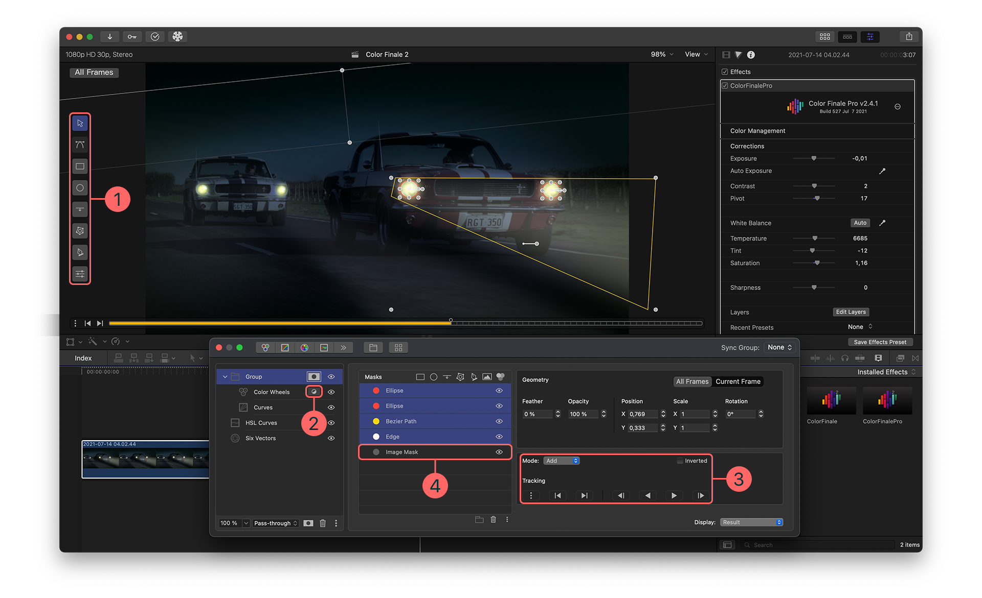Pick the polygon mask tool in viewer toolbar
This screenshot has width=982, height=598.
coord(80,231)
